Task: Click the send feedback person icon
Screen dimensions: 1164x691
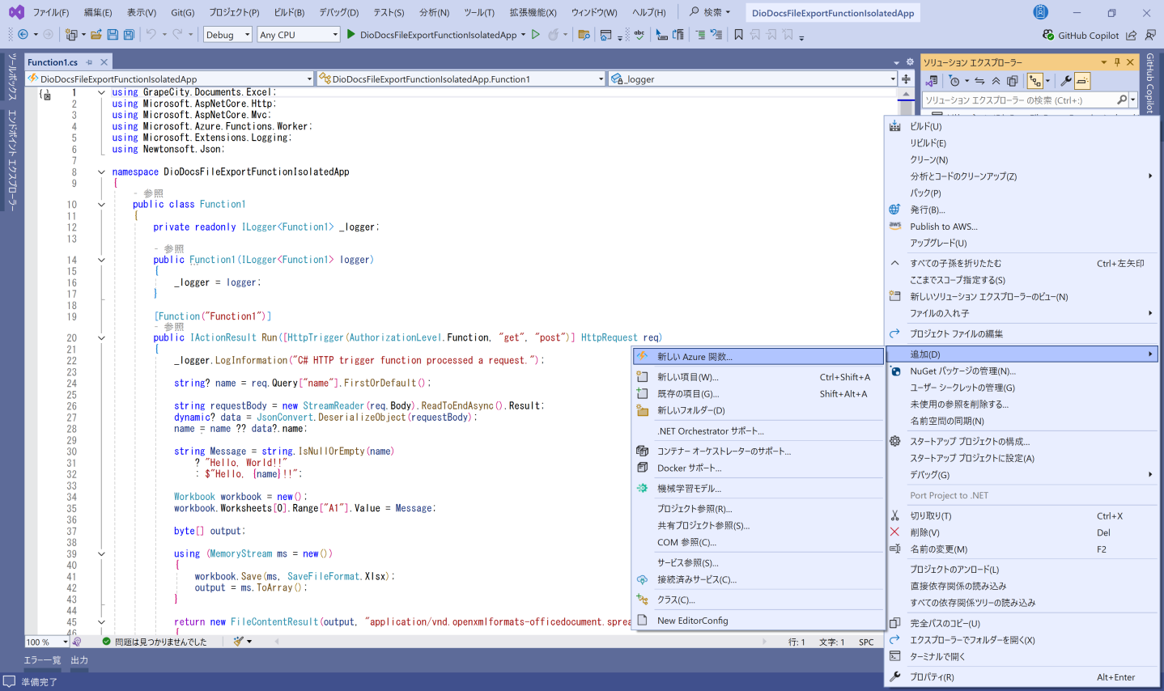Action: coord(1150,35)
